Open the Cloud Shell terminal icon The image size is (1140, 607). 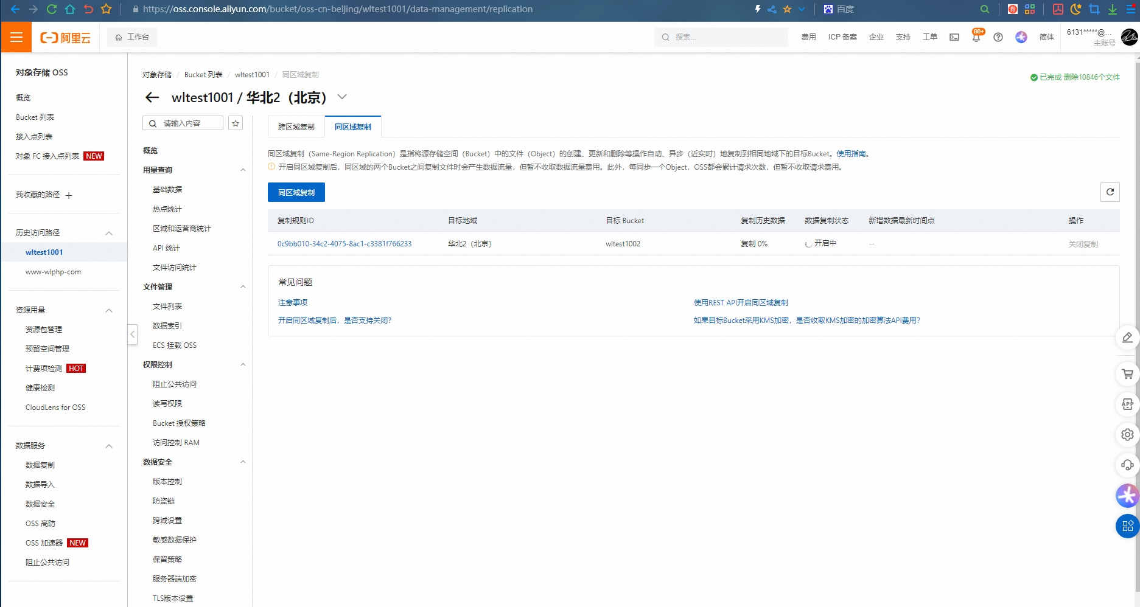coord(954,37)
